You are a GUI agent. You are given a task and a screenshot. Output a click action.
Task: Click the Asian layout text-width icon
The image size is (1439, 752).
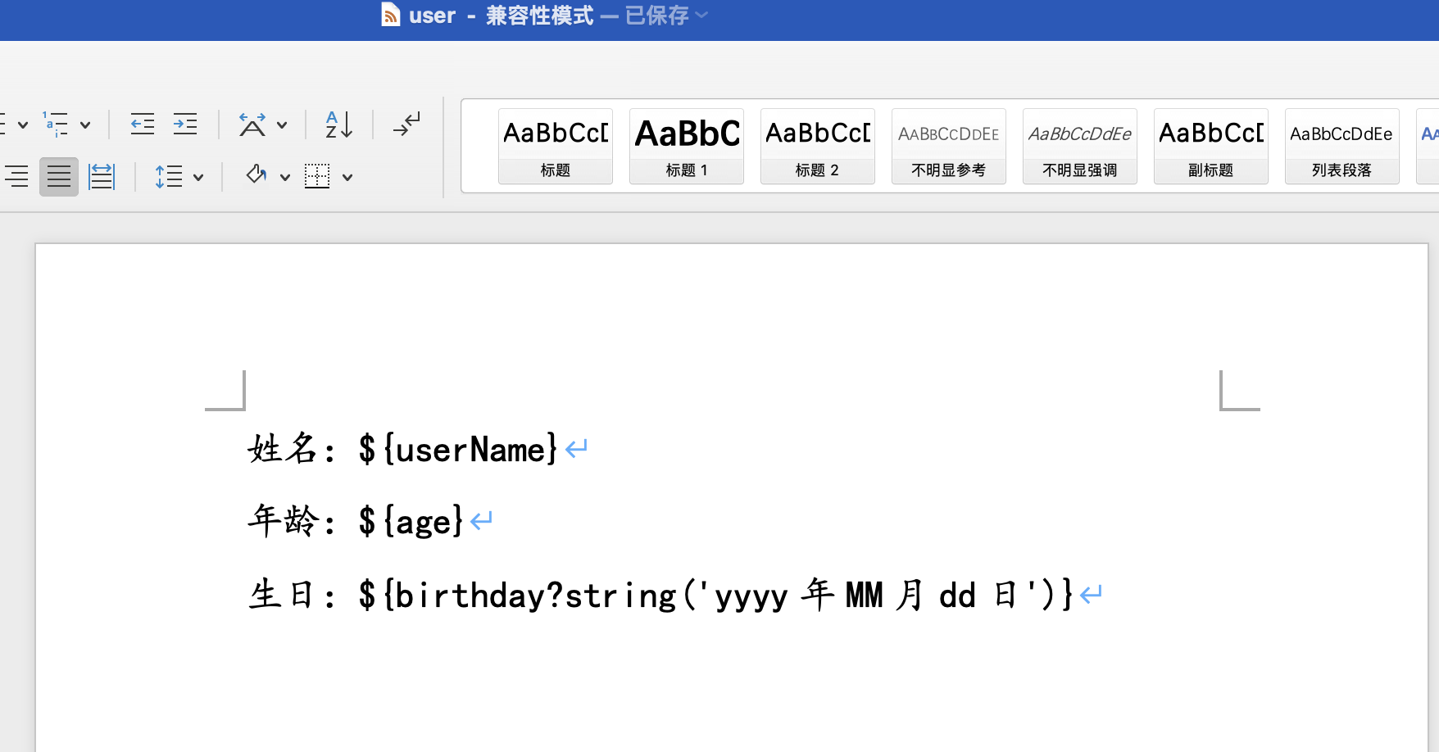click(x=252, y=125)
